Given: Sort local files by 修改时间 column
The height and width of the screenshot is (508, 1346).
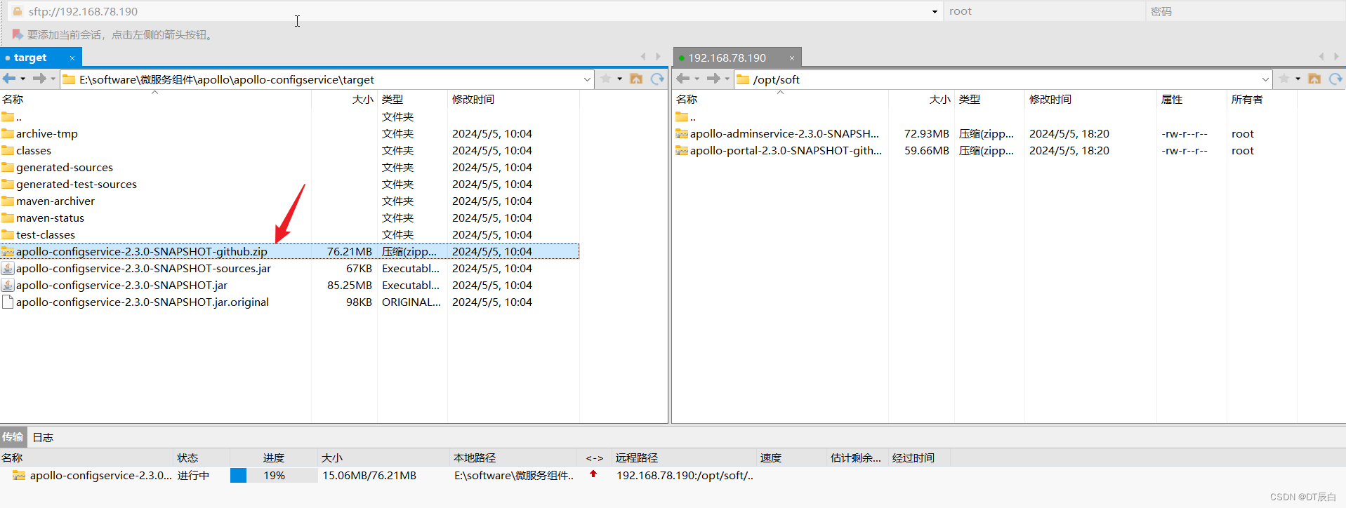Looking at the screenshot, I should tap(513, 99).
